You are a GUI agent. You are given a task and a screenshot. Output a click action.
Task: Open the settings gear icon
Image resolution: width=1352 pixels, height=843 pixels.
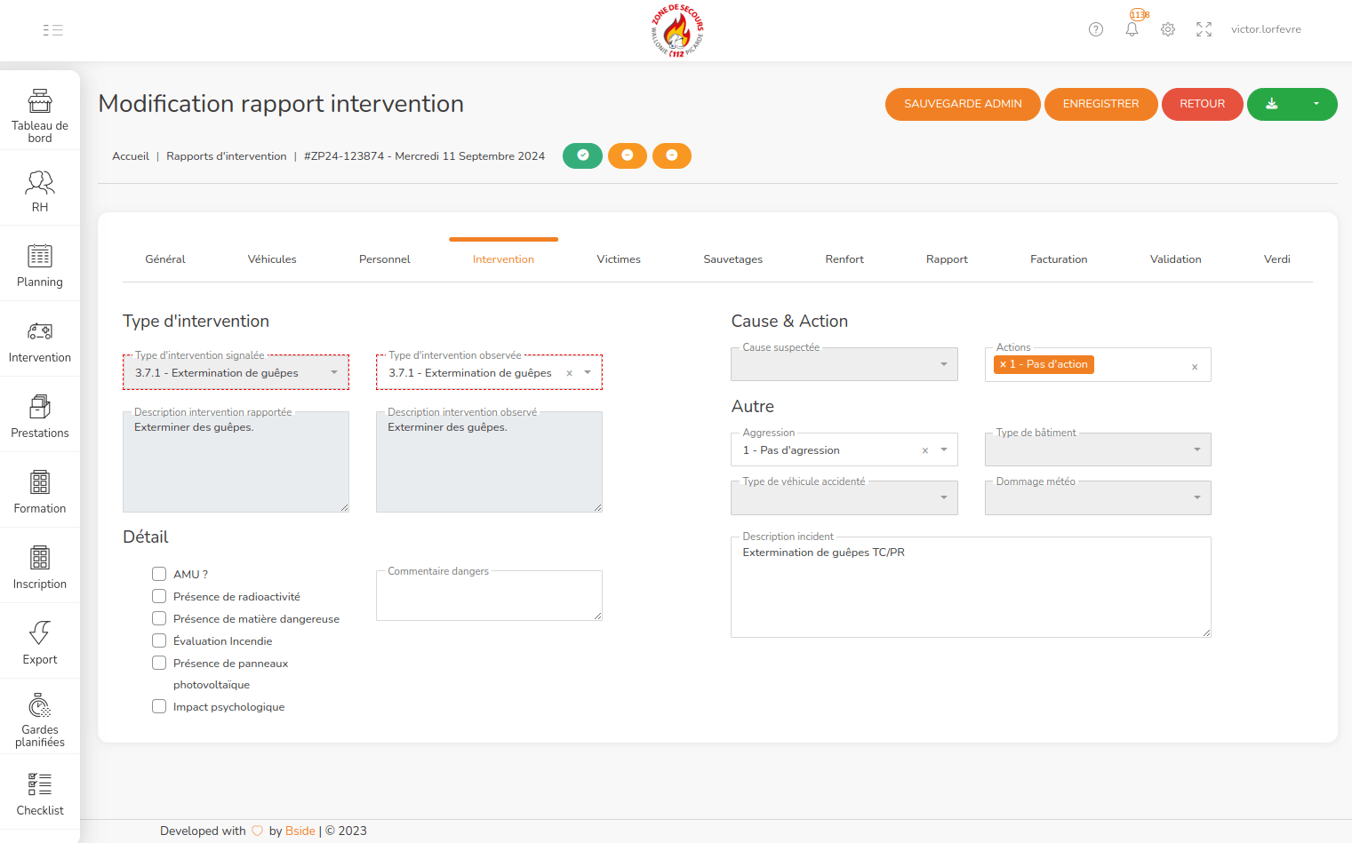(x=1168, y=29)
